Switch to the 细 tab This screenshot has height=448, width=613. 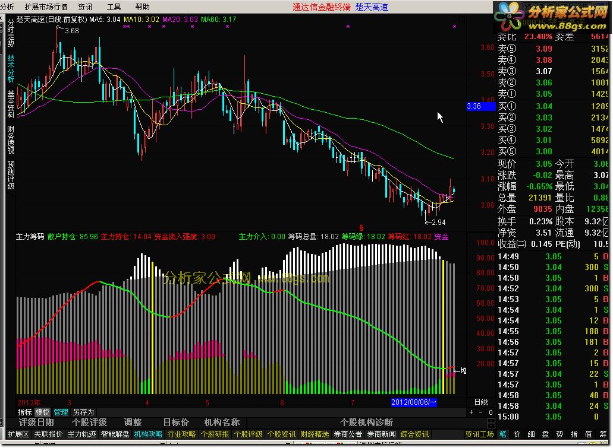point(532,434)
